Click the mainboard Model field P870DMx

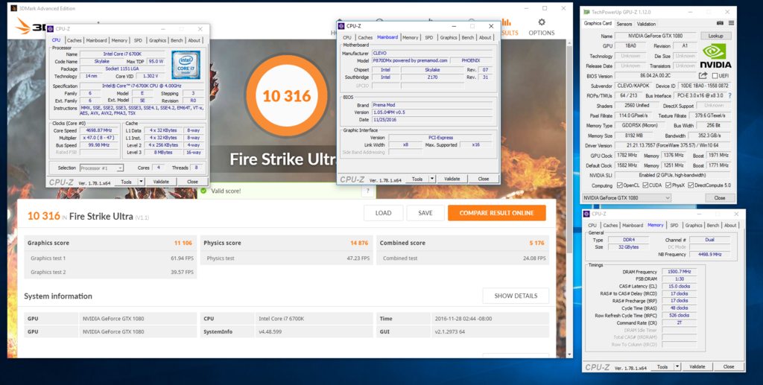pos(410,60)
